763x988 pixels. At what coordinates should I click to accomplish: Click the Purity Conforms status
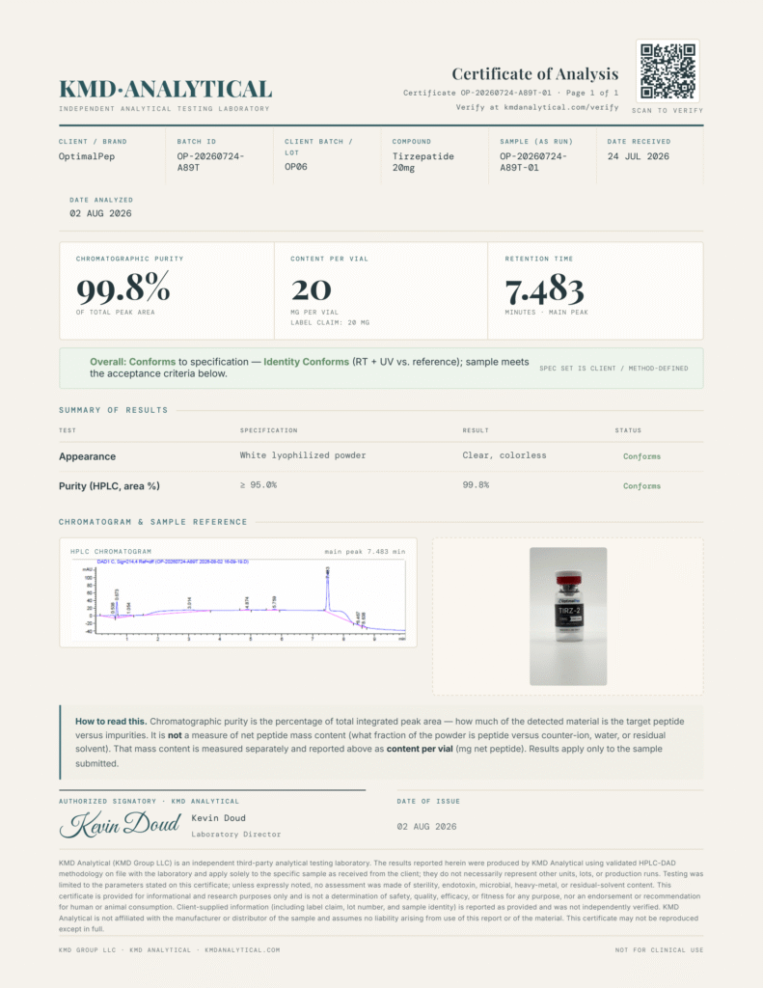(x=641, y=486)
